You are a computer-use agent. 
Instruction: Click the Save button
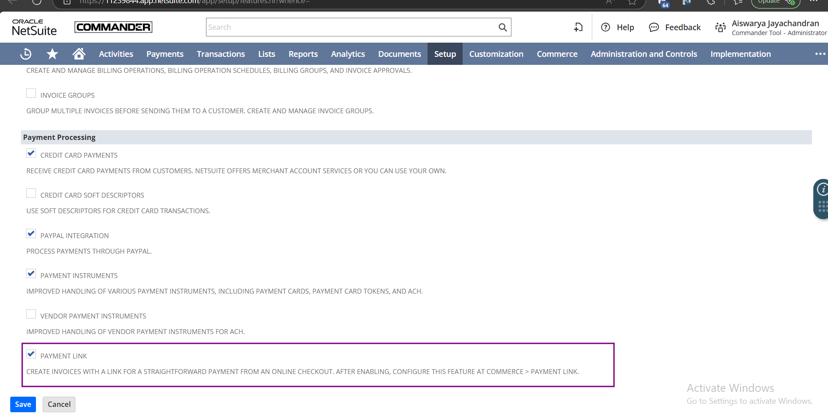click(x=23, y=404)
